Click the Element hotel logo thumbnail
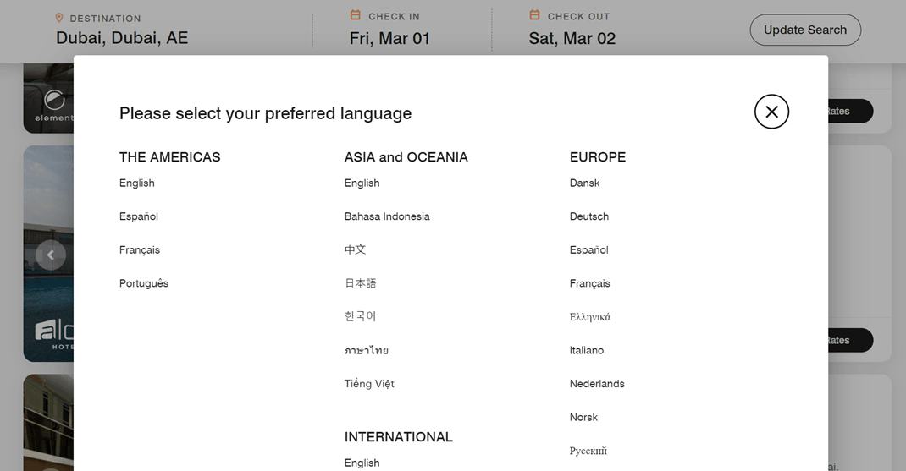 click(49, 98)
